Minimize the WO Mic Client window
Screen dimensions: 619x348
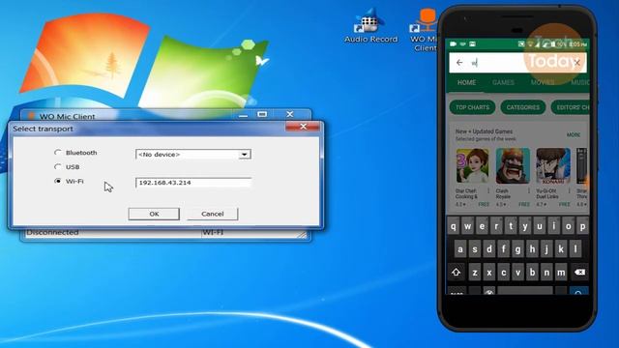click(x=243, y=114)
